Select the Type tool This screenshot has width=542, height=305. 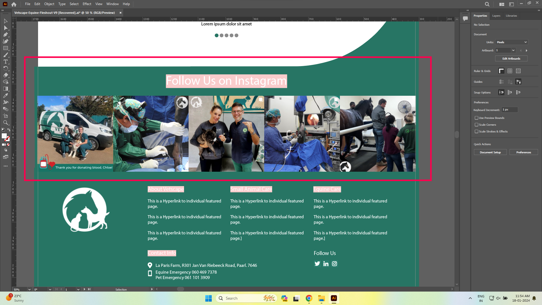pos(5,62)
